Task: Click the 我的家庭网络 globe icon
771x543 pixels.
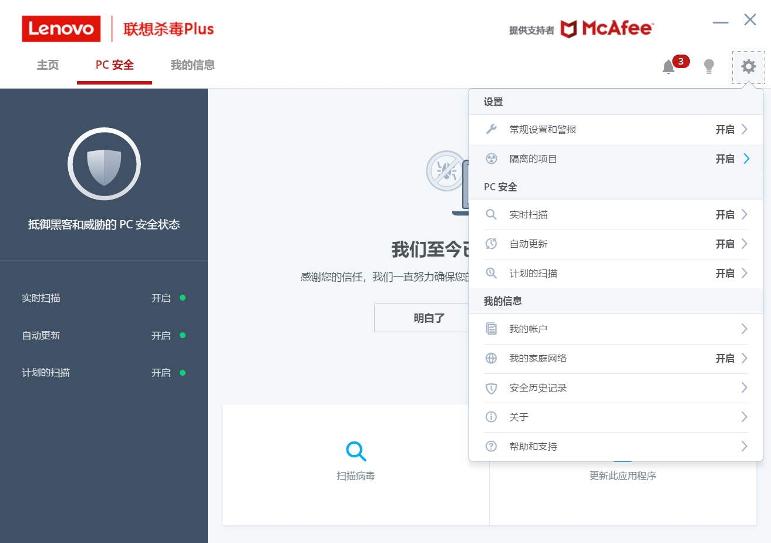Action: click(x=491, y=358)
